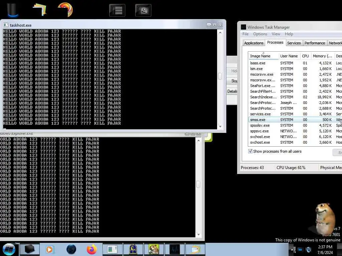This screenshot has height=256, width=342.
Task: Select the smss.exe process row
Action: [x=295, y=120]
